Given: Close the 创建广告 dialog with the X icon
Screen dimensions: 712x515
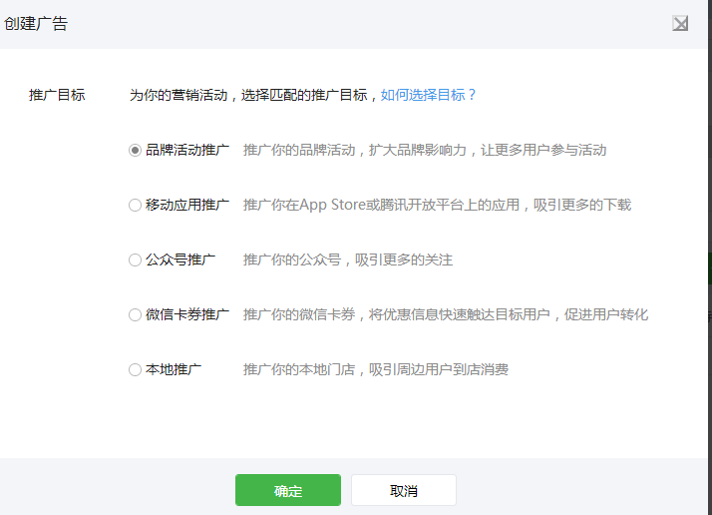Looking at the screenshot, I should tap(680, 23).
